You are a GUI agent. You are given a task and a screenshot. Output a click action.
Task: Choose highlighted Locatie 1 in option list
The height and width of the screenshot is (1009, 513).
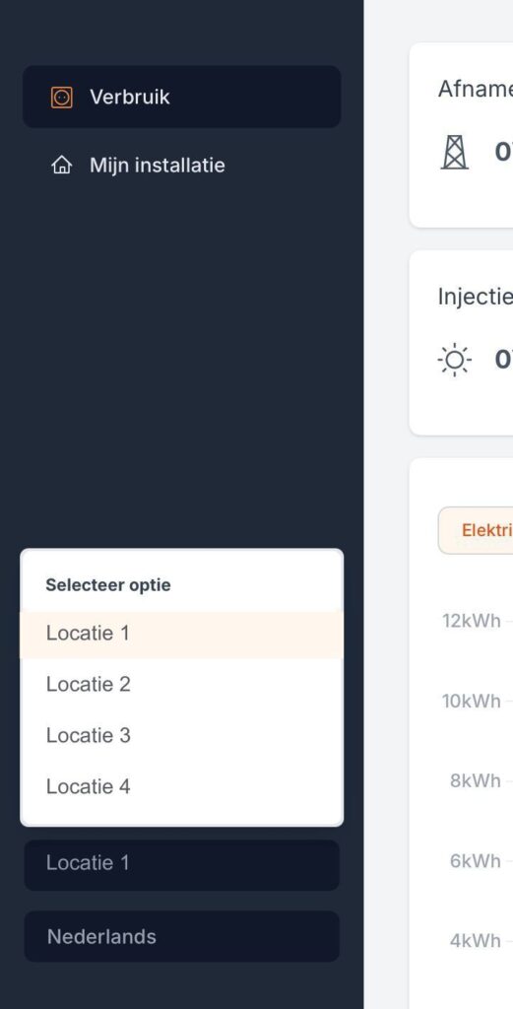tap(182, 634)
